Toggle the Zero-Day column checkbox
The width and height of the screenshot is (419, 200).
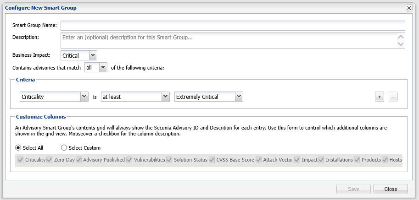pyautogui.click(x=49, y=160)
